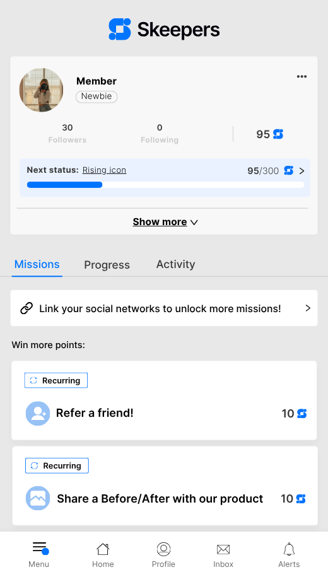
Task: Click the chain link icon
Action: click(x=26, y=308)
